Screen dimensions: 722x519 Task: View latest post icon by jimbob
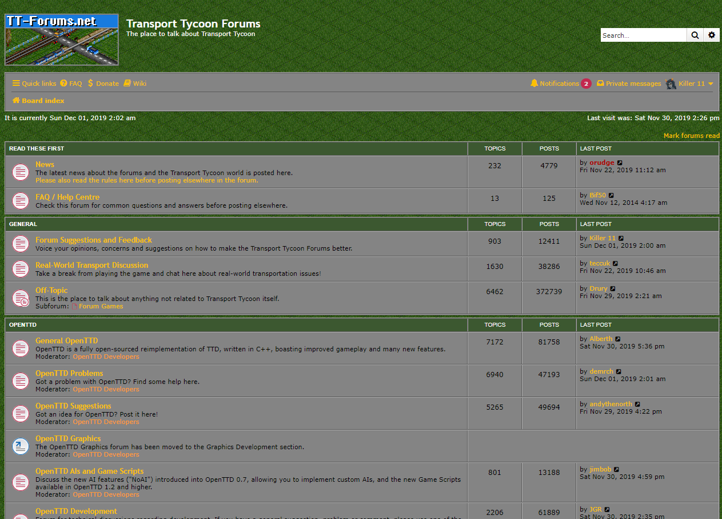(x=617, y=470)
